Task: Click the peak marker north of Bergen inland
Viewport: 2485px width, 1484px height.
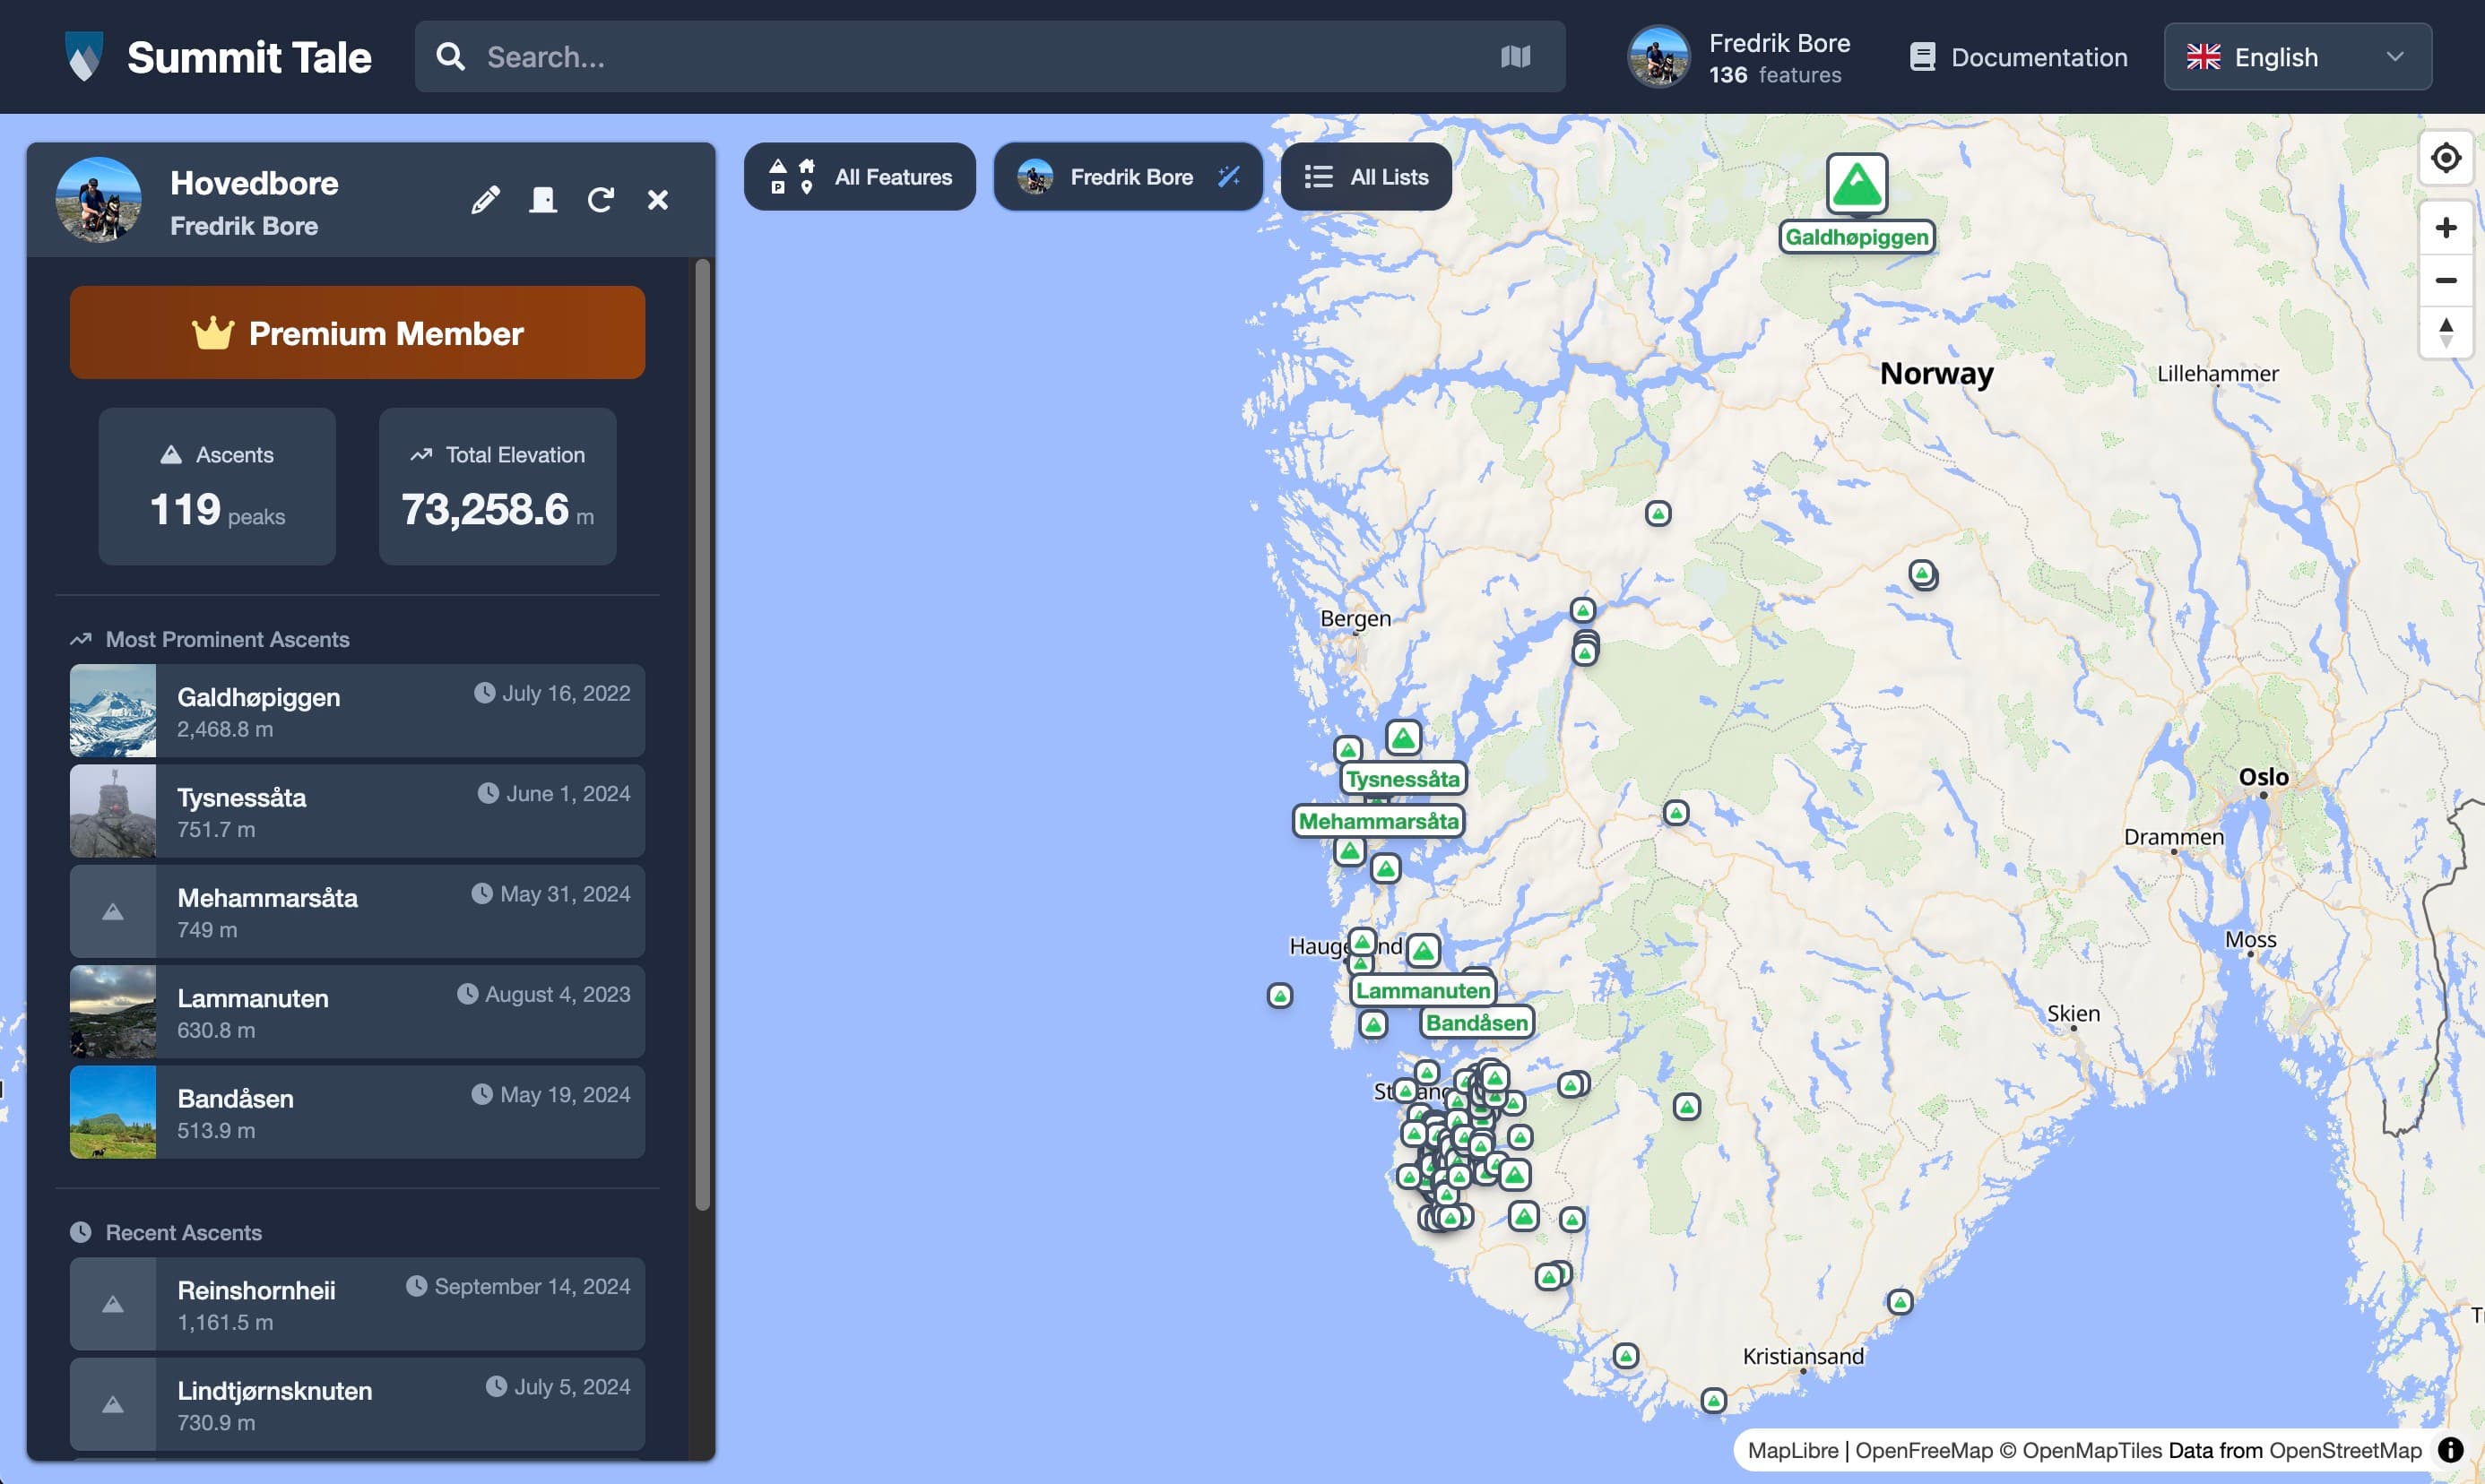Action: click(x=1658, y=513)
